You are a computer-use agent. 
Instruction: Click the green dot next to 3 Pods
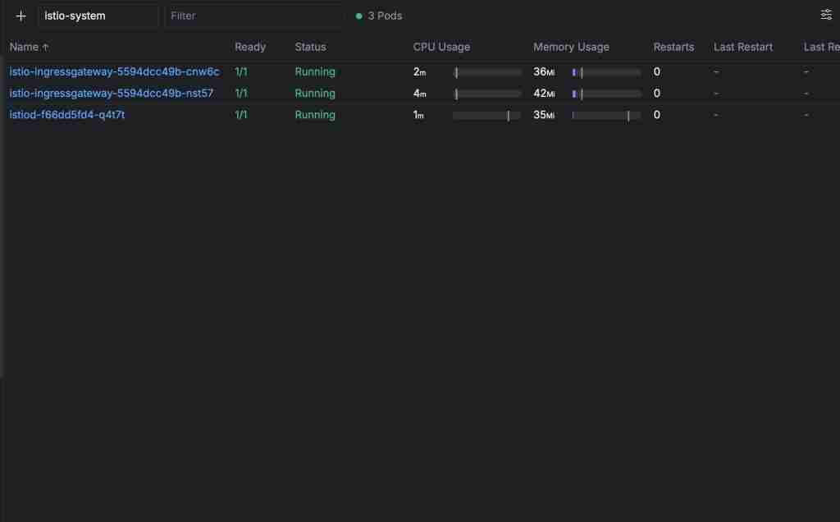[x=358, y=15]
